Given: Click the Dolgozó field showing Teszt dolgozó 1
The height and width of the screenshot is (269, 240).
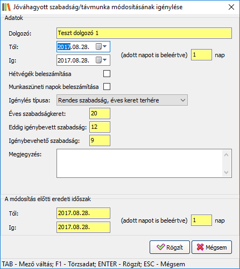Looking at the screenshot, I should [144, 33].
